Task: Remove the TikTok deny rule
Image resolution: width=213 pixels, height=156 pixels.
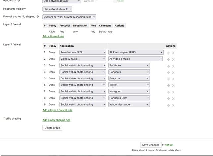Action: coord(173,85)
